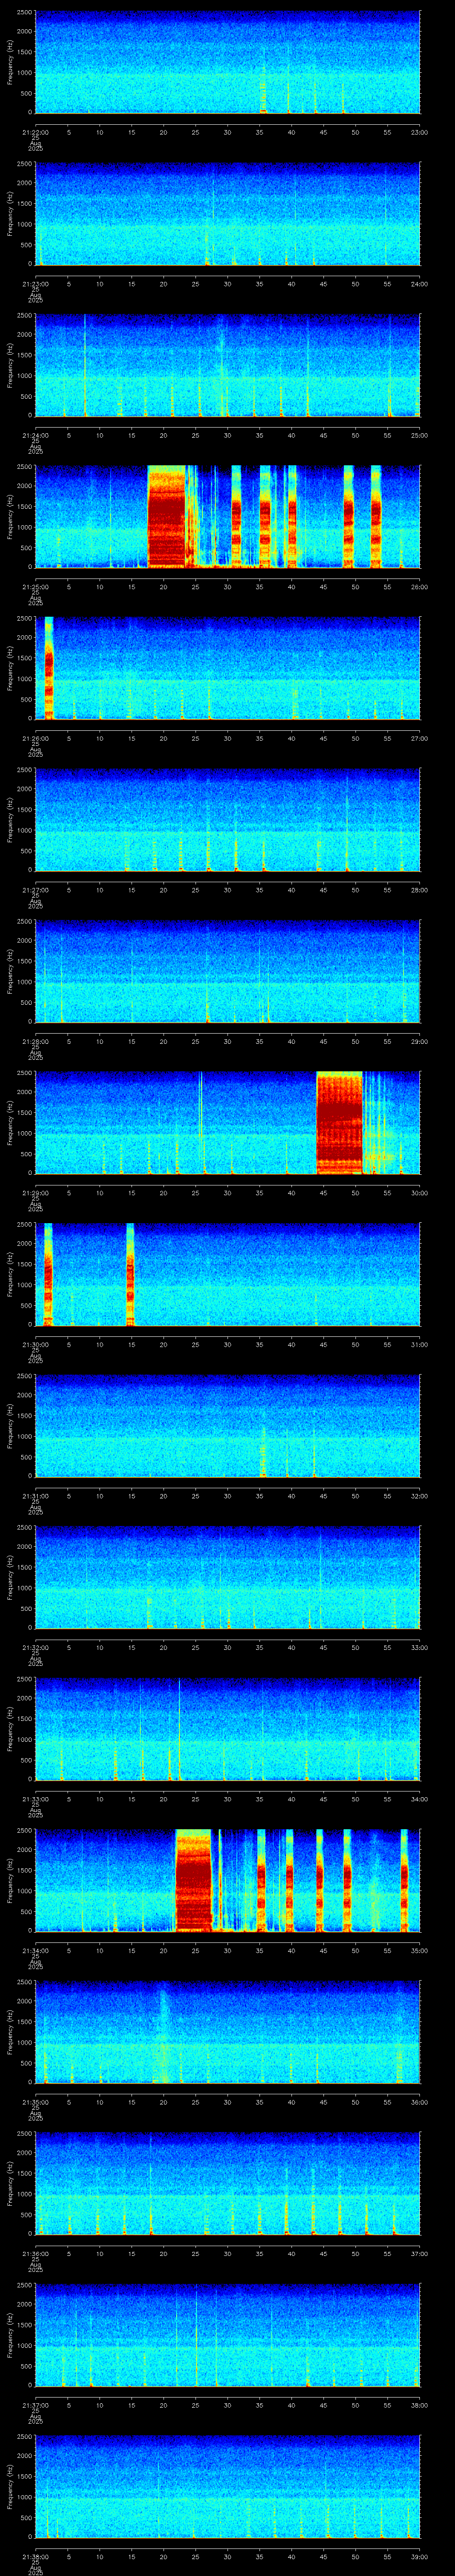The width and height of the screenshot is (455, 2576).
Task: Open the spectrogram panel starting at 21:28:00
Action: click(227, 971)
